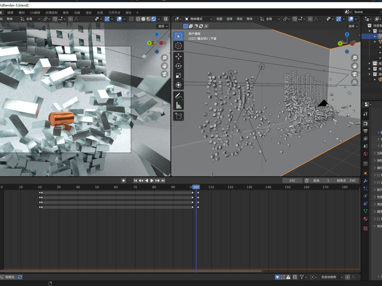Screen dimensions: 382x286
Task: Pick the Annotate tool
Action: tap(179, 95)
